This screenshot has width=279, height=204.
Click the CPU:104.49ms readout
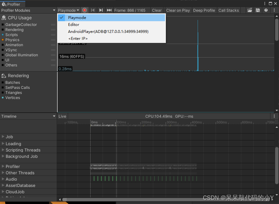[159, 116]
